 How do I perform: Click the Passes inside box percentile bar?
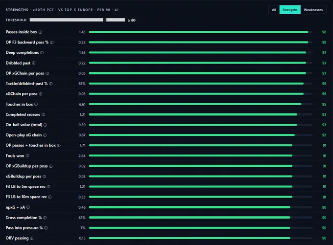tap(200, 32)
